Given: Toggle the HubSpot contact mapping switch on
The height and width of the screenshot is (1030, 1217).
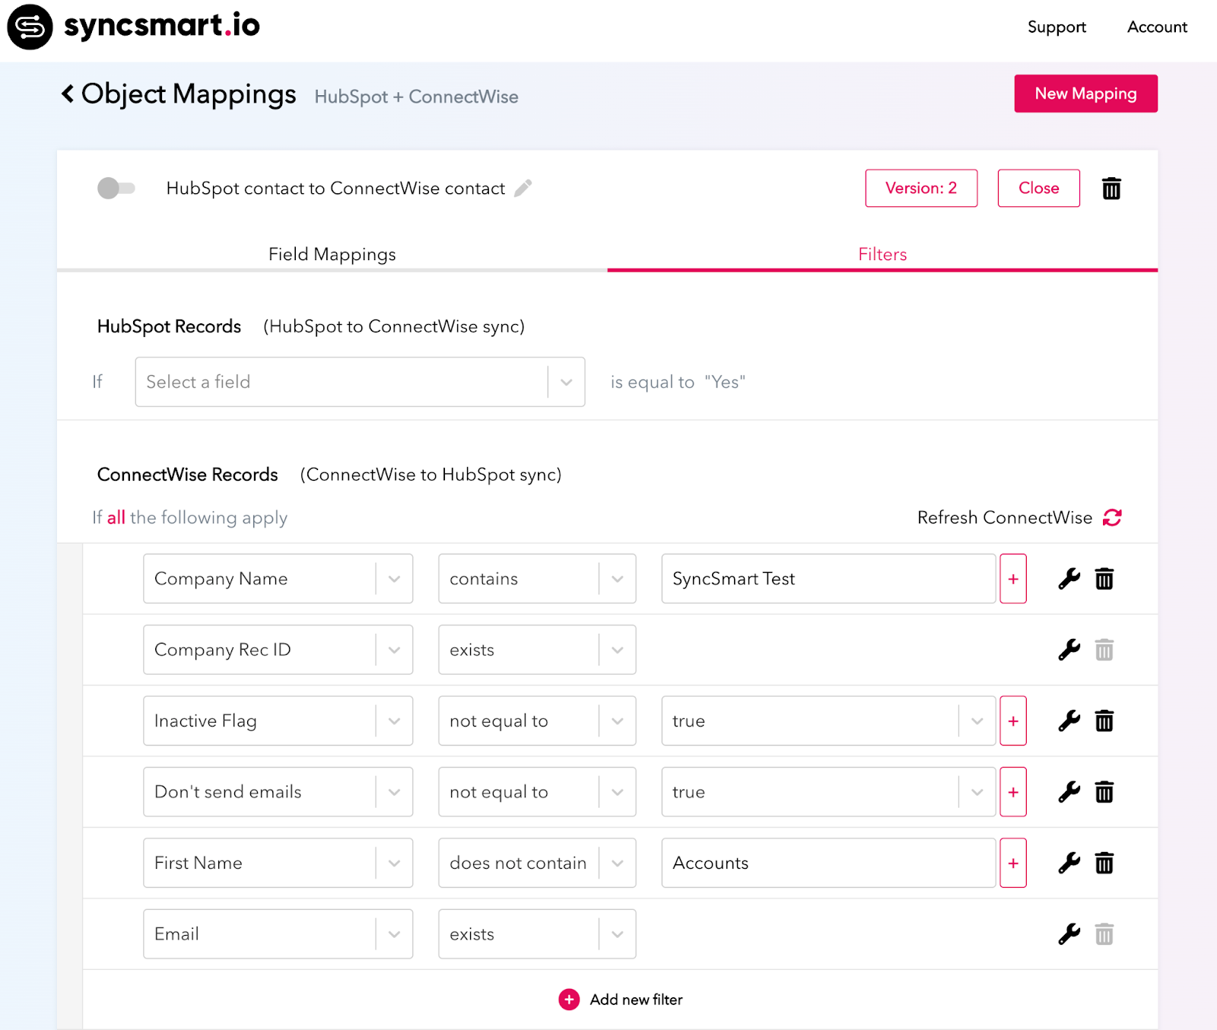Looking at the screenshot, I should click(116, 188).
